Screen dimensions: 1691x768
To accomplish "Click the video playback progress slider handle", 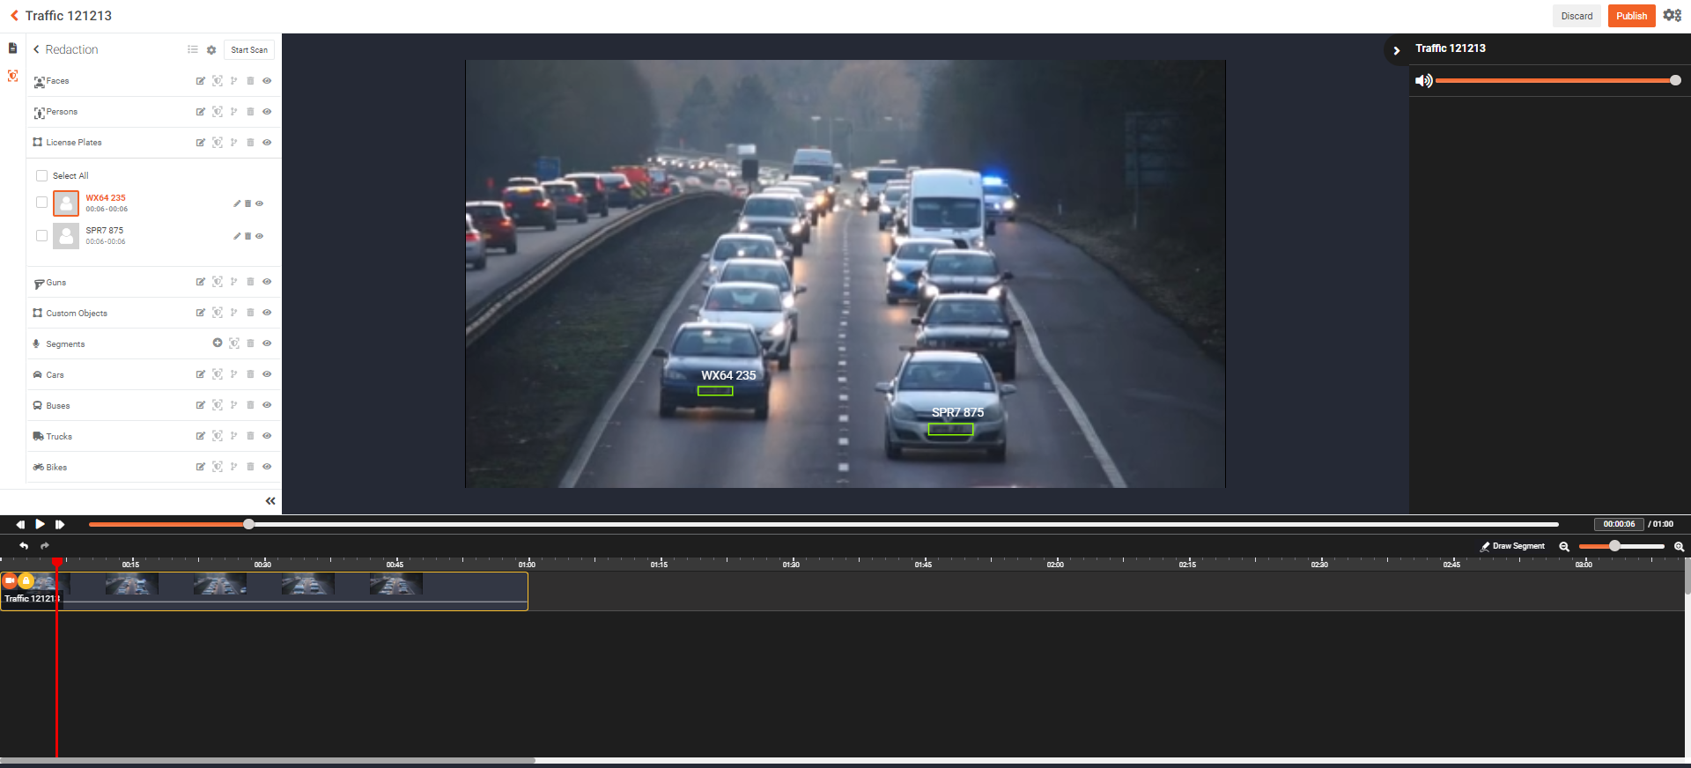I will tap(249, 524).
